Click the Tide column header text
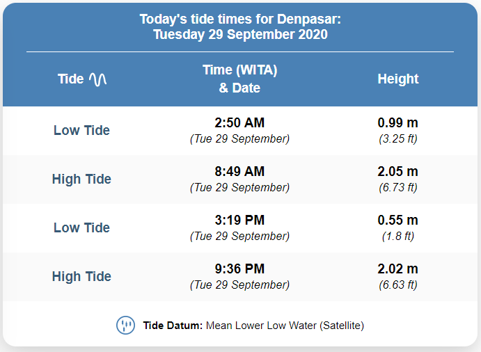The image size is (481, 352). coord(71,79)
